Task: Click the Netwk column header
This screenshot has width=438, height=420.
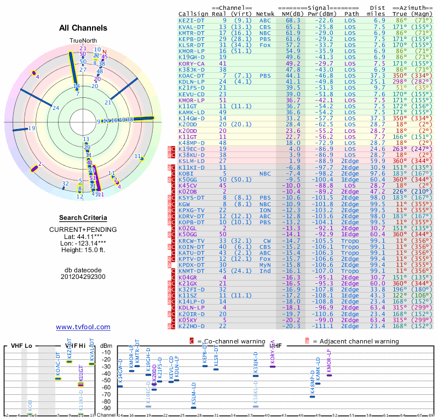Action: click(x=265, y=14)
